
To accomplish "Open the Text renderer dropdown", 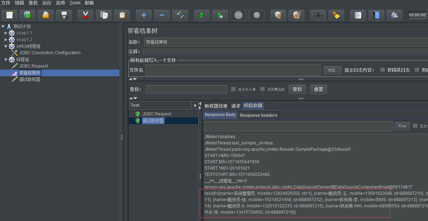I will pyautogui.click(x=195, y=105).
